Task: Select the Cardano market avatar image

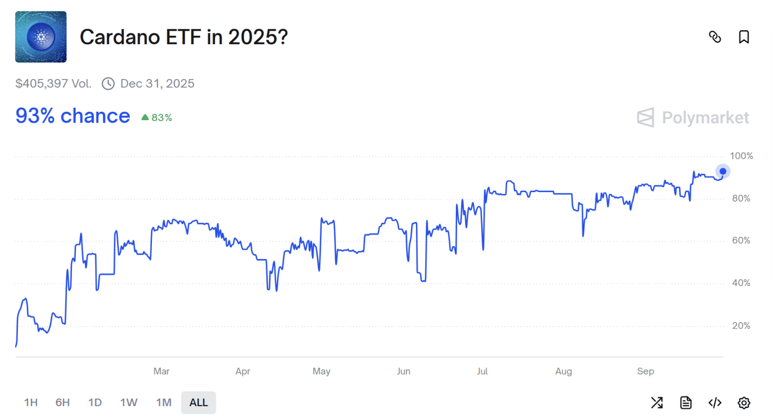Action: pyautogui.click(x=40, y=37)
